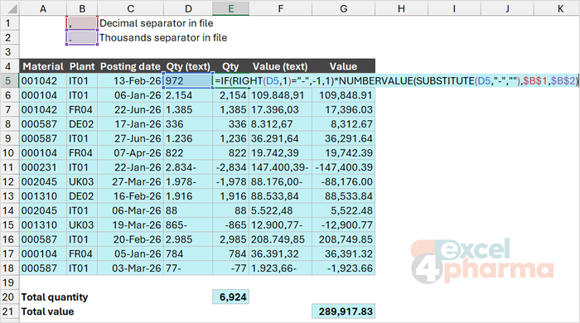This screenshot has height=323, width=580.
Task: Click cell D5 containing 972
Action: (188, 80)
